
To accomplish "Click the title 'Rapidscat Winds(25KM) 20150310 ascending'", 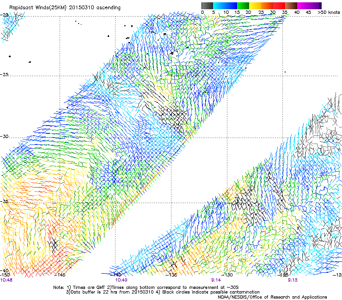I will (x=65, y=8).
